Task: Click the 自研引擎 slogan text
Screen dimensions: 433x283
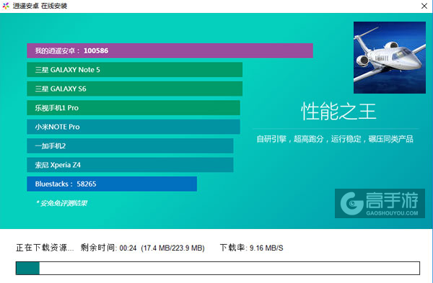Action: [335, 139]
